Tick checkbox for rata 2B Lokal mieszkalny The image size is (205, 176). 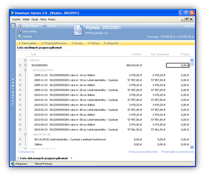(x=20, y=90)
